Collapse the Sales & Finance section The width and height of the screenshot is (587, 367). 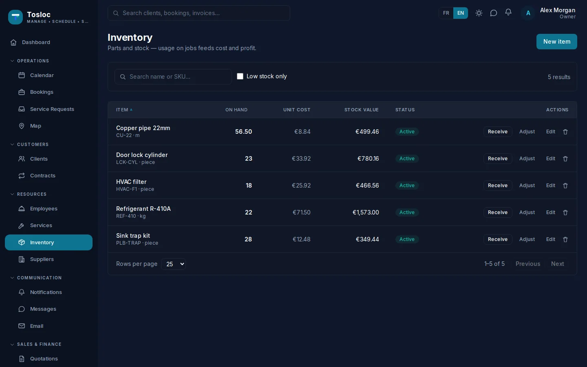[36, 344]
